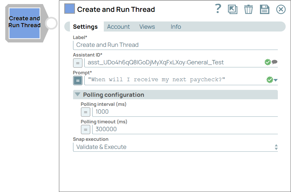The width and height of the screenshot is (291, 192).
Task: Close the snap settings dialog
Action: click(x=281, y=9)
